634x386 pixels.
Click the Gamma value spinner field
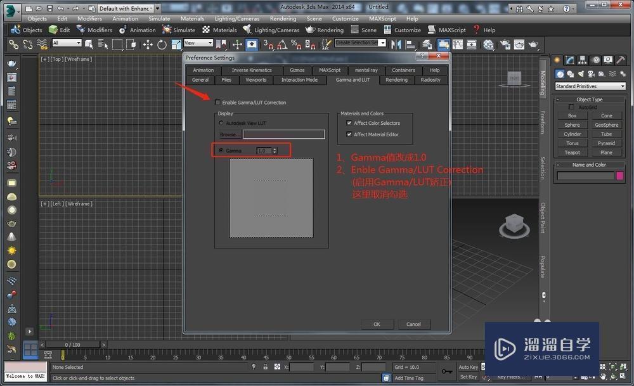click(263, 151)
